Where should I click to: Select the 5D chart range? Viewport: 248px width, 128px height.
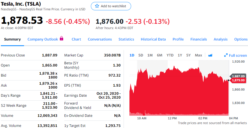(x=141, y=55)
